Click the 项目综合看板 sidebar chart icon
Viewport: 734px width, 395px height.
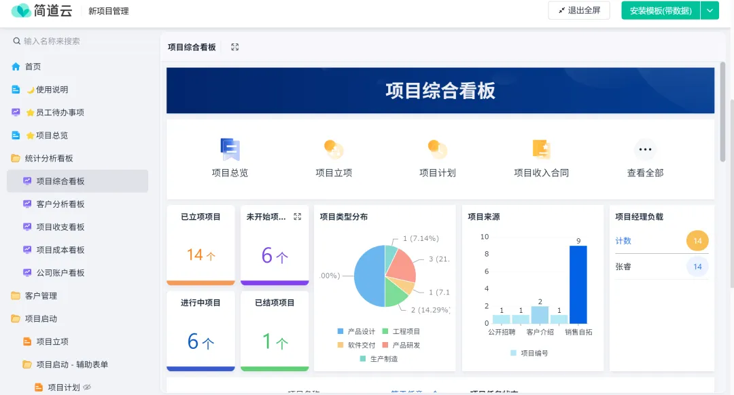point(27,181)
